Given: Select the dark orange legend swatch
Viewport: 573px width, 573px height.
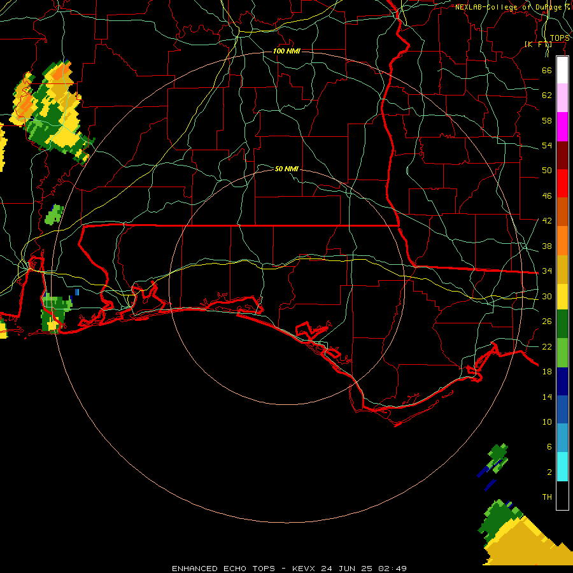Looking at the screenshot, I should click(x=562, y=212).
